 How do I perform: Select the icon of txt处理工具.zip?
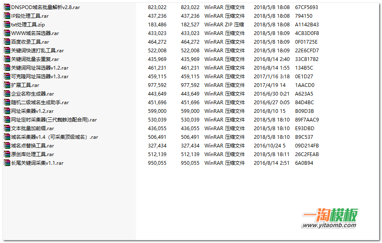[x=7, y=25]
